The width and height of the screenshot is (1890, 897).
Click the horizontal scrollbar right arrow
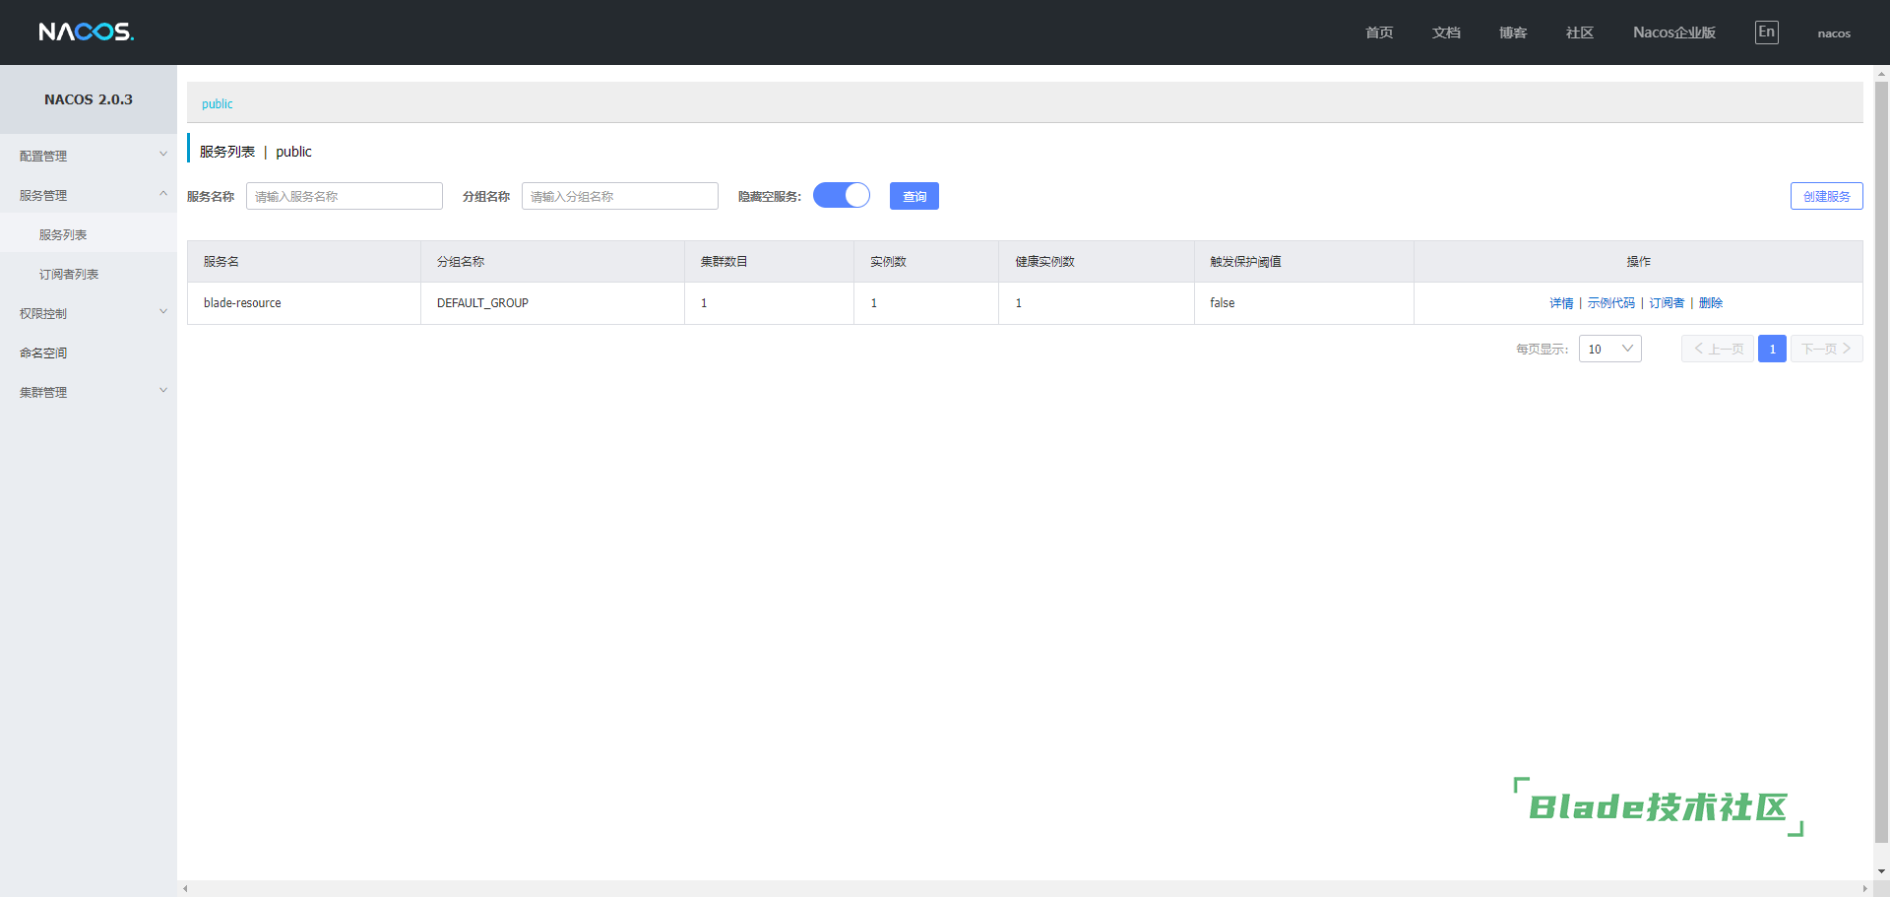(1864, 888)
